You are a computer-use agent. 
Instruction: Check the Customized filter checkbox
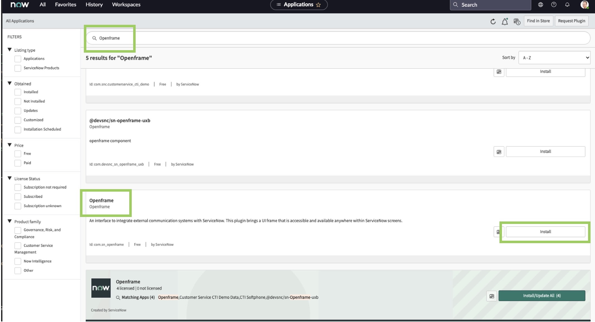click(18, 120)
